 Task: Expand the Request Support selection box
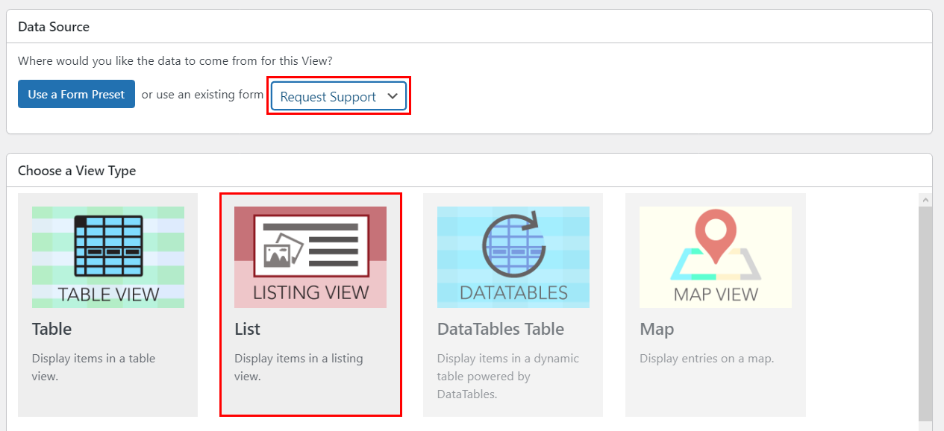(338, 96)
